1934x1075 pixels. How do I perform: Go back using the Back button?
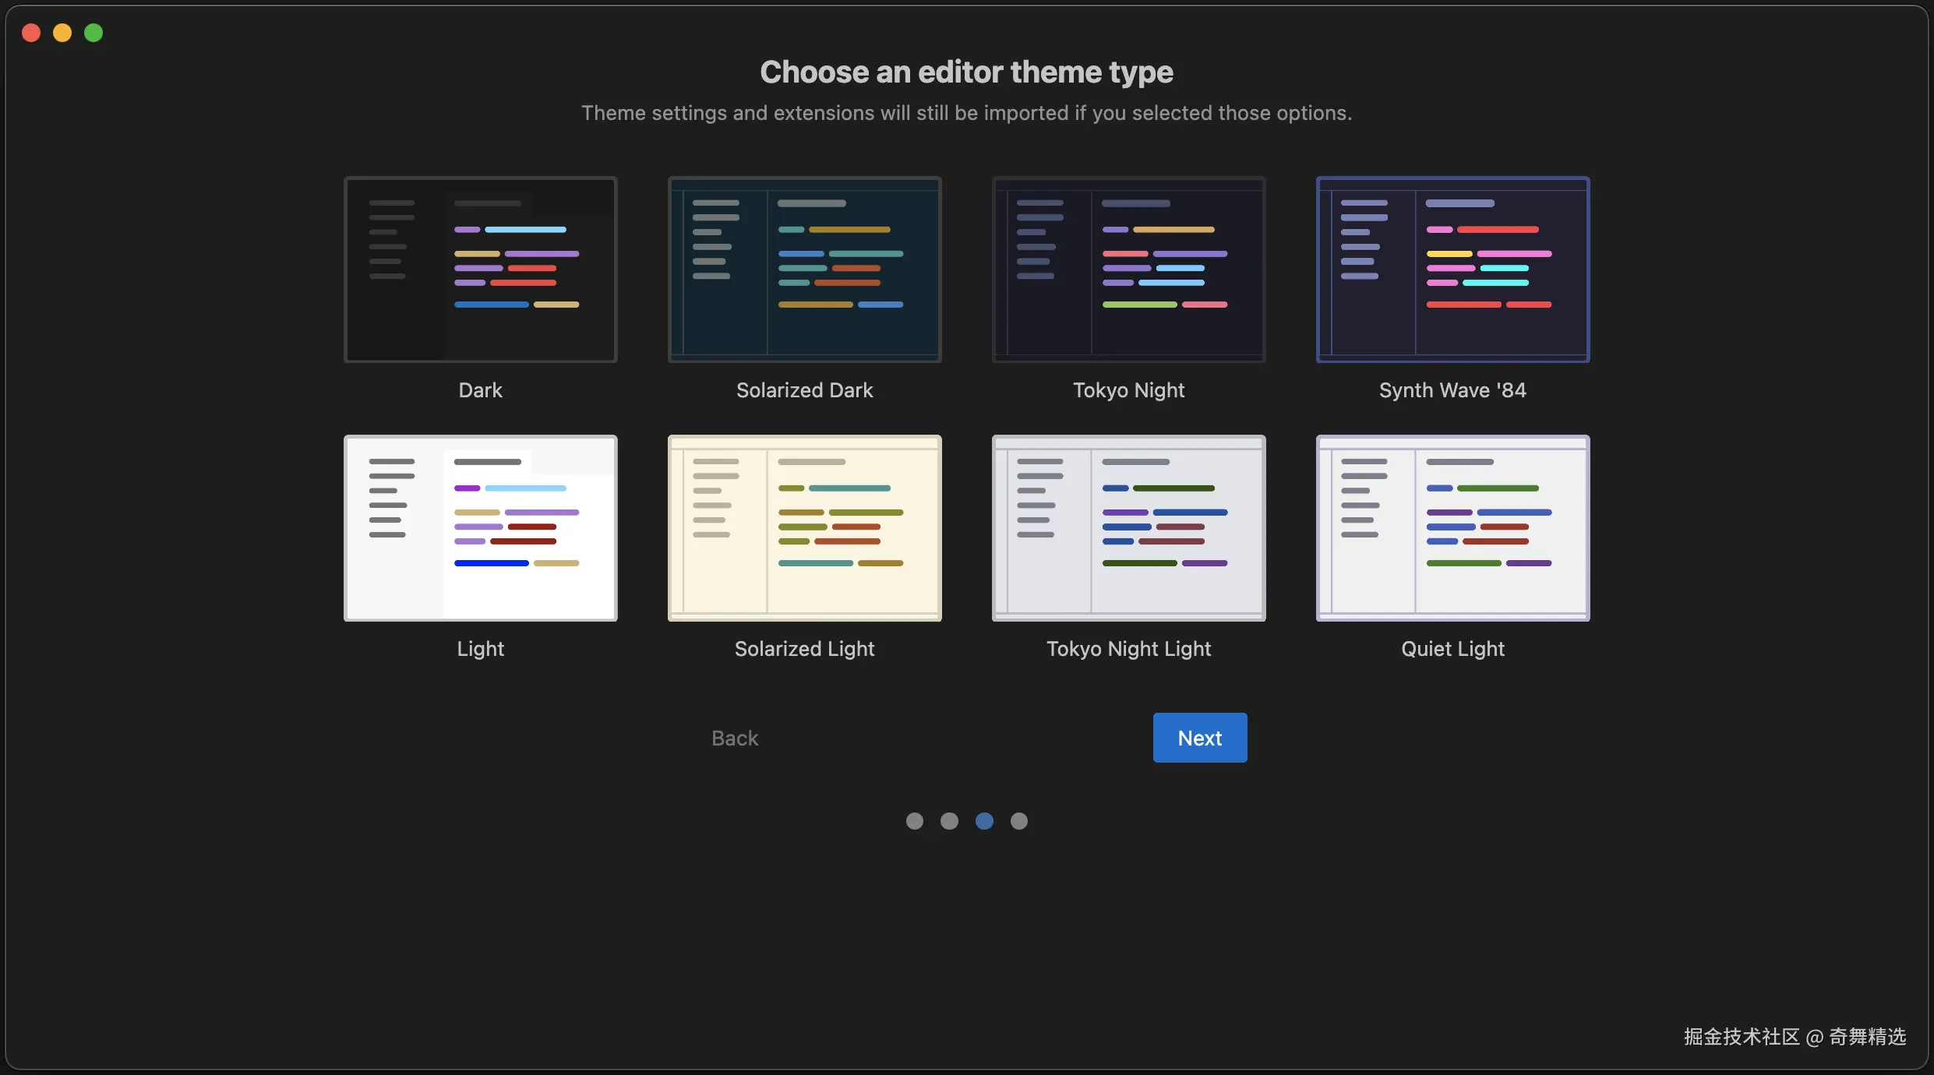[x=734, y=738]
